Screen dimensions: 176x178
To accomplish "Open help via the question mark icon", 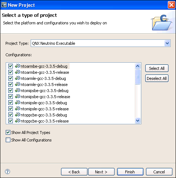I will coord(7,172).
